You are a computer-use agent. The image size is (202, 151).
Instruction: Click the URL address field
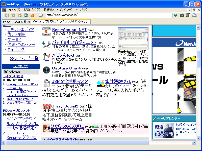(109, 15)
